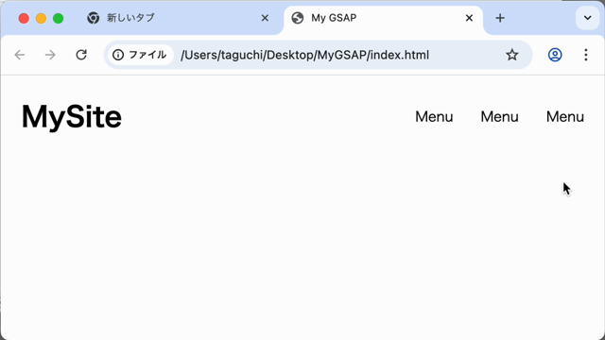Open the three-dot browser menu
Viewport: 605px width, 340px height.
coord(586,55)
